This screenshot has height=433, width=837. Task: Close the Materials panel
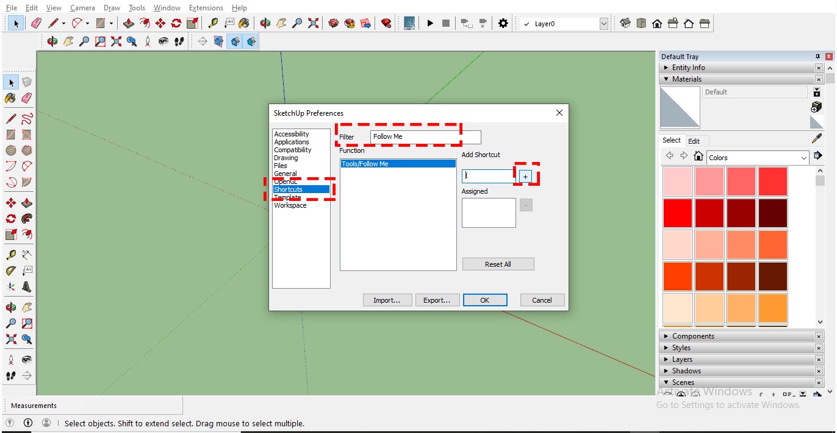tap(819, 79)
